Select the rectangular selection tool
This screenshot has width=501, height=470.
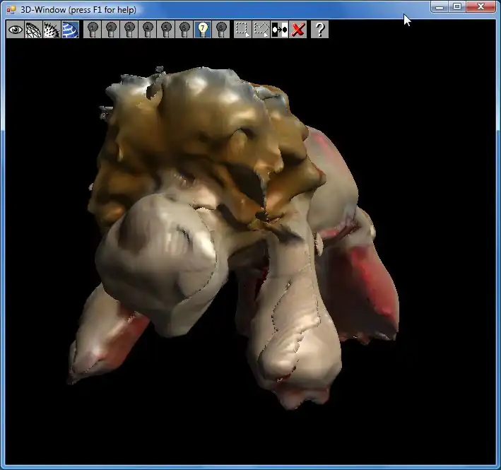(x=242, y=29)
